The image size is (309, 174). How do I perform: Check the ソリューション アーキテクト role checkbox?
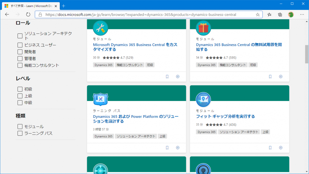point(20,36)
